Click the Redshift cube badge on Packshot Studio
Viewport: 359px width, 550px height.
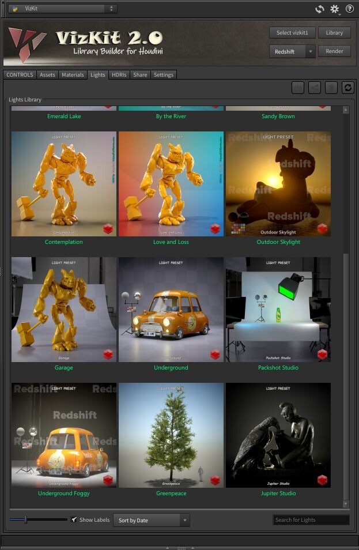coord(322,355)
